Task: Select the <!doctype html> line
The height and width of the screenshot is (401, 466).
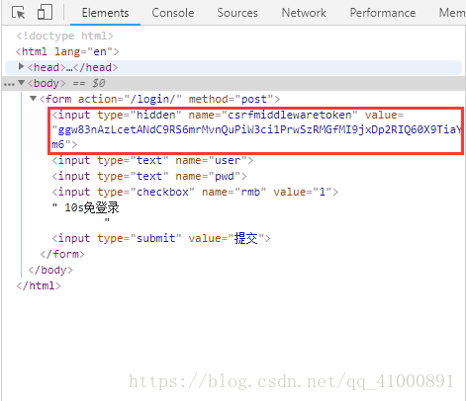Action: (x=64, y=36)
